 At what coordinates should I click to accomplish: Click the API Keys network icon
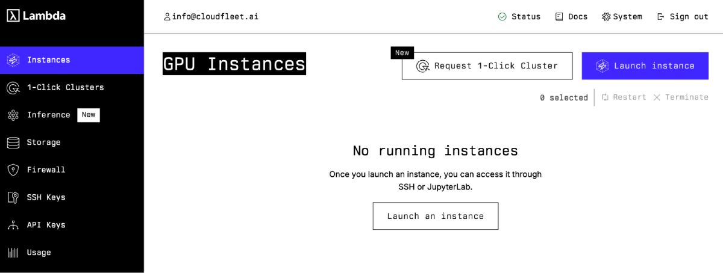pos(13,225)
